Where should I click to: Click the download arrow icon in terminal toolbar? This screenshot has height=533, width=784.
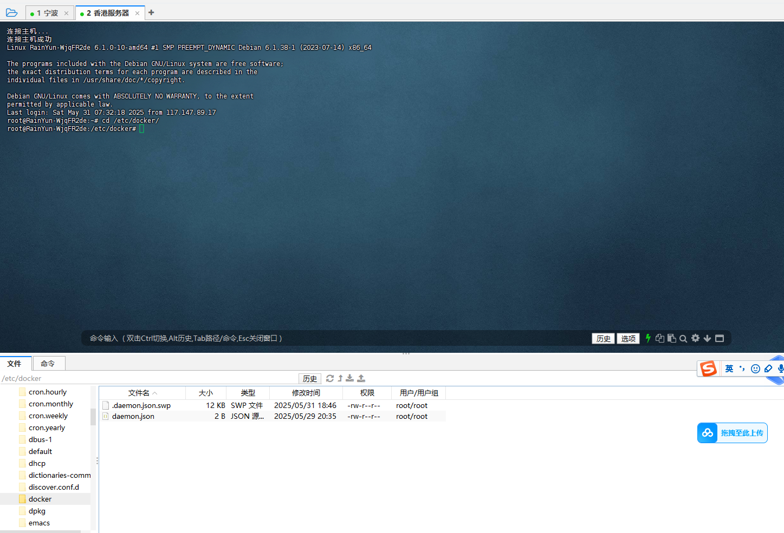pos(707,338)
